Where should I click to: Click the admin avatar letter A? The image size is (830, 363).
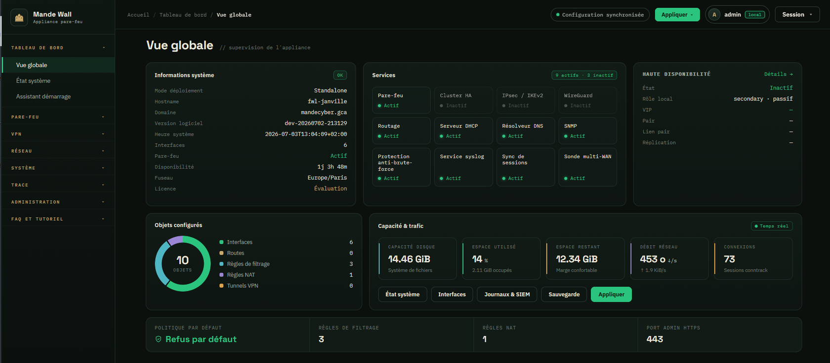click(714, 15)
